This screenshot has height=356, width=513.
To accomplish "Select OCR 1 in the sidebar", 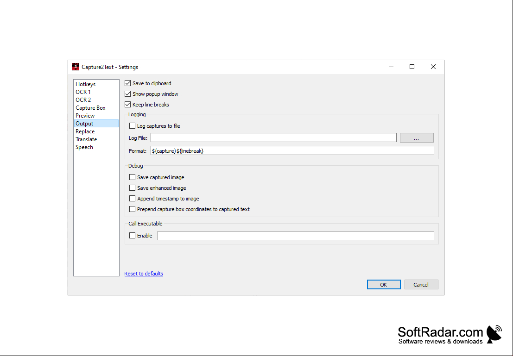I will coord(96,92).
